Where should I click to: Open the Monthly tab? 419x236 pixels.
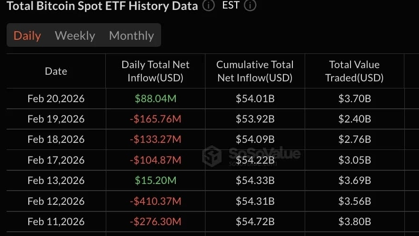pos(131,35)
